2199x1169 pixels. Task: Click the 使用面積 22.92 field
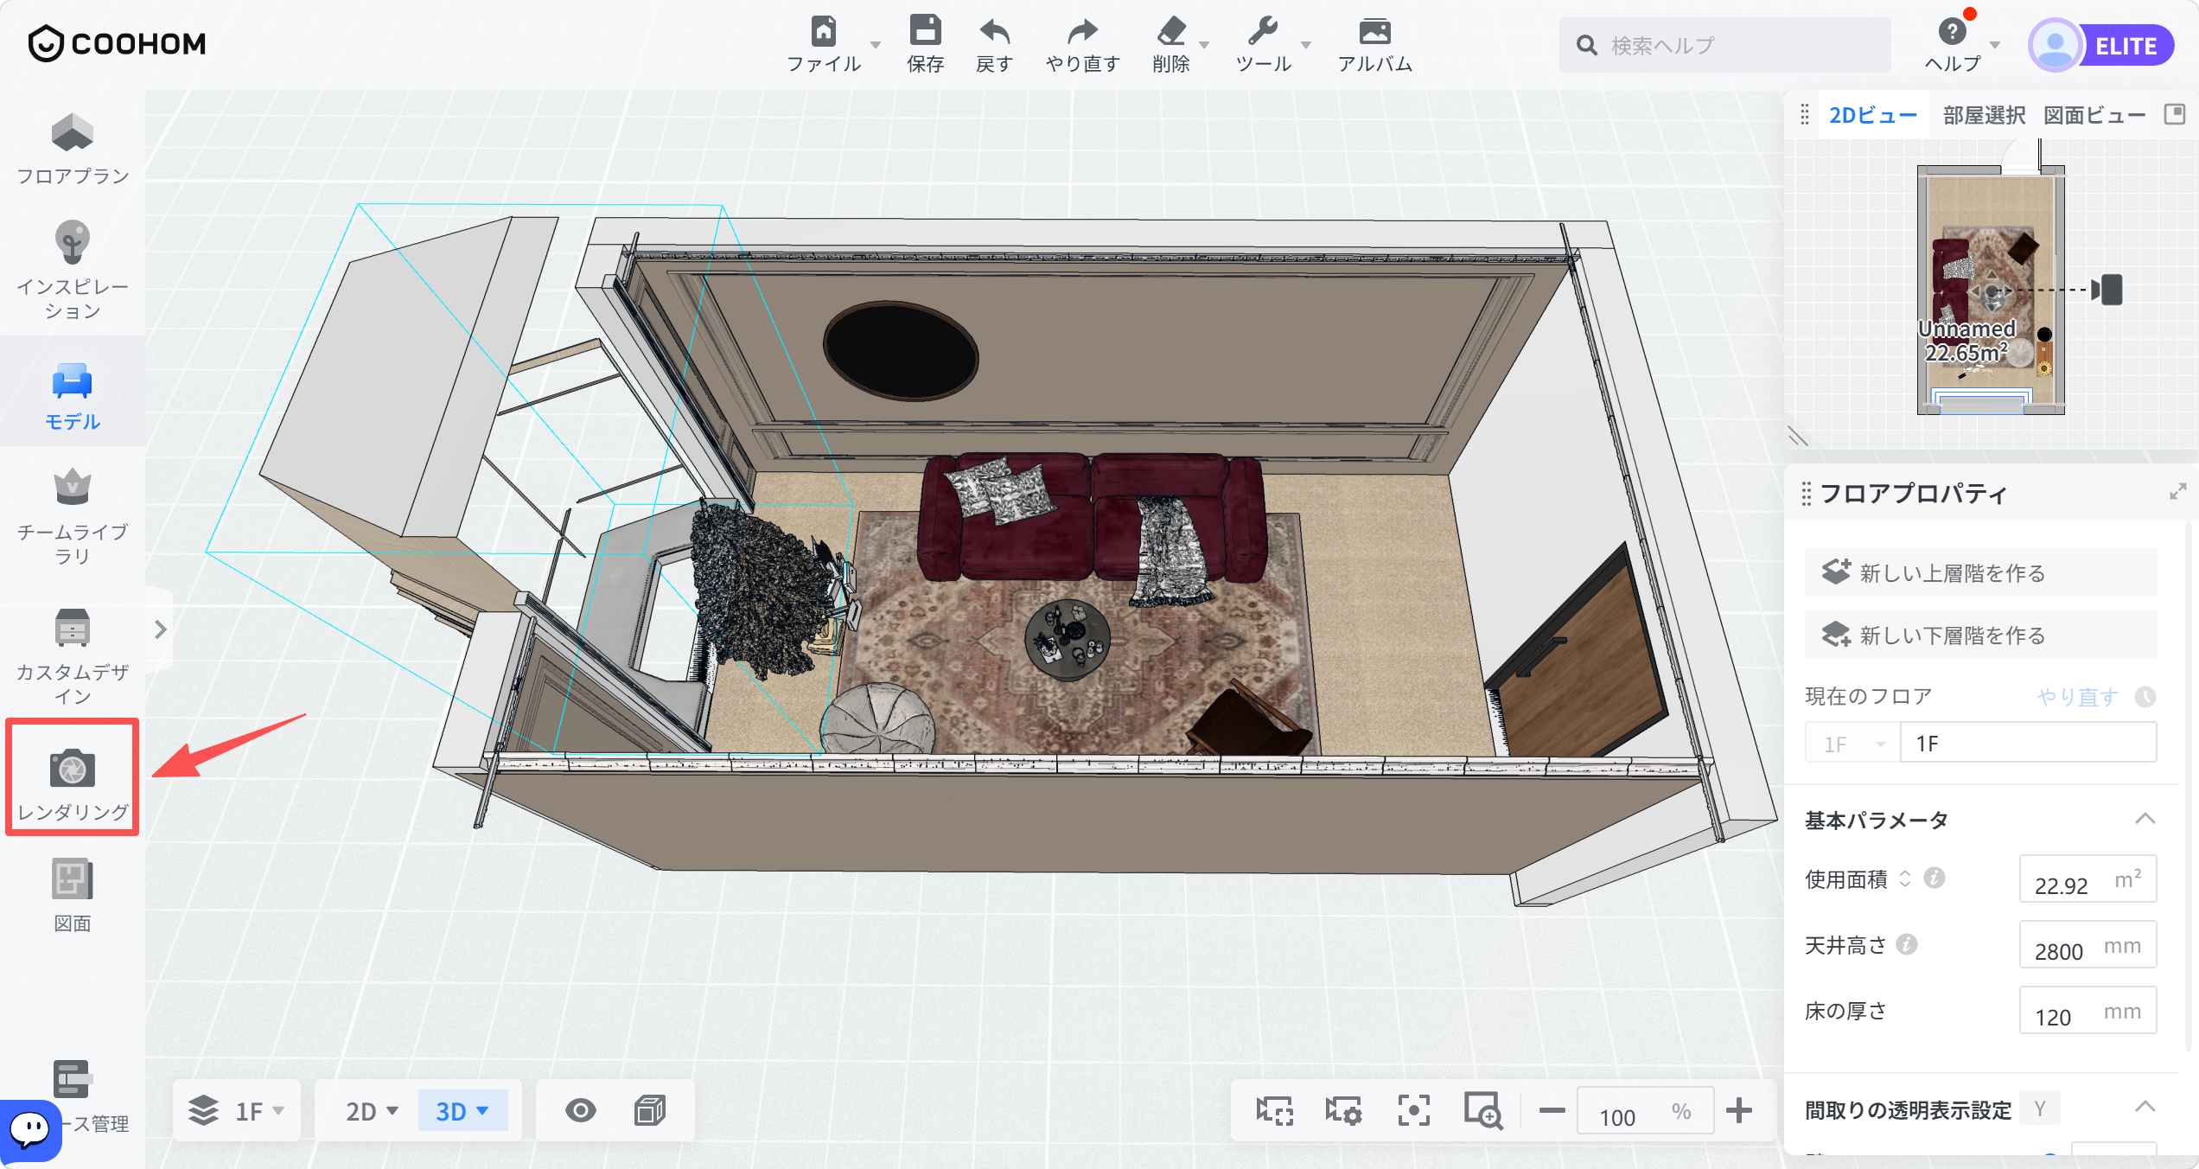[x=2088, y=879]
